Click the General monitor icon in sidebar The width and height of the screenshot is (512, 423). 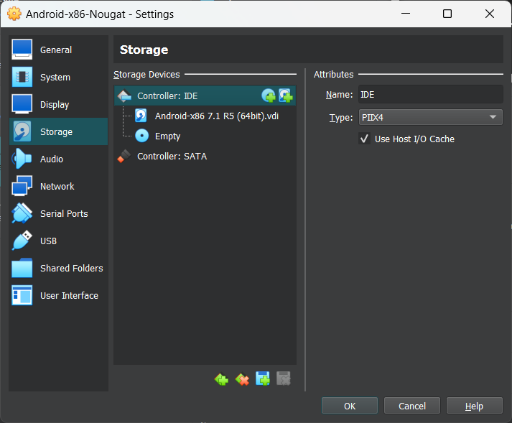coord(22,50)
